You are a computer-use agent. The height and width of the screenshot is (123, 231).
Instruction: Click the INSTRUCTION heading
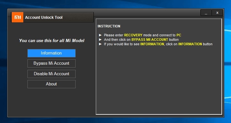click(109, 26)
